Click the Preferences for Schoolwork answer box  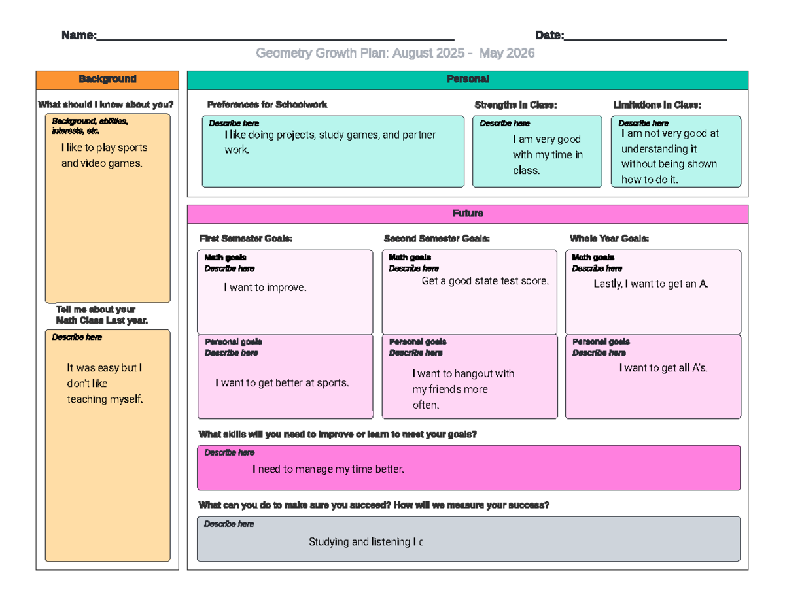(333, 152)
